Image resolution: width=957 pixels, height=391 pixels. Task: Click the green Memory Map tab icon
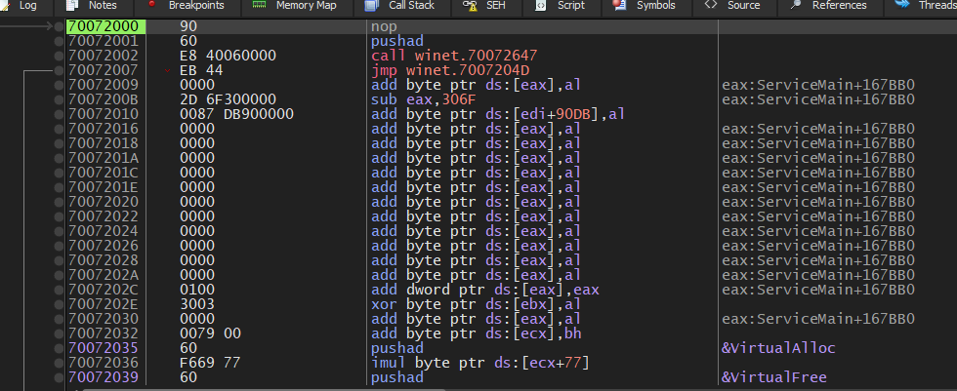pyautogui.click(x=258, y=5)
